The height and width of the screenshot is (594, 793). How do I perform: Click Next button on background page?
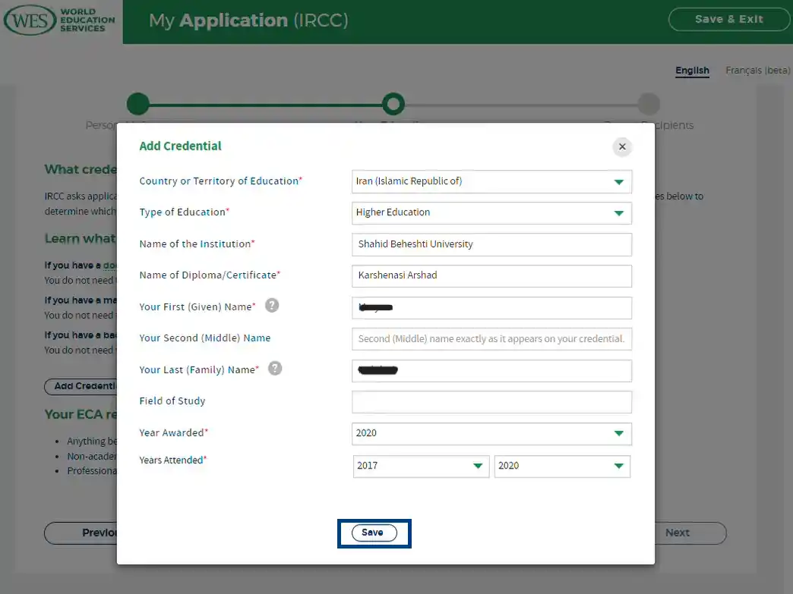[x=690, y=533]
